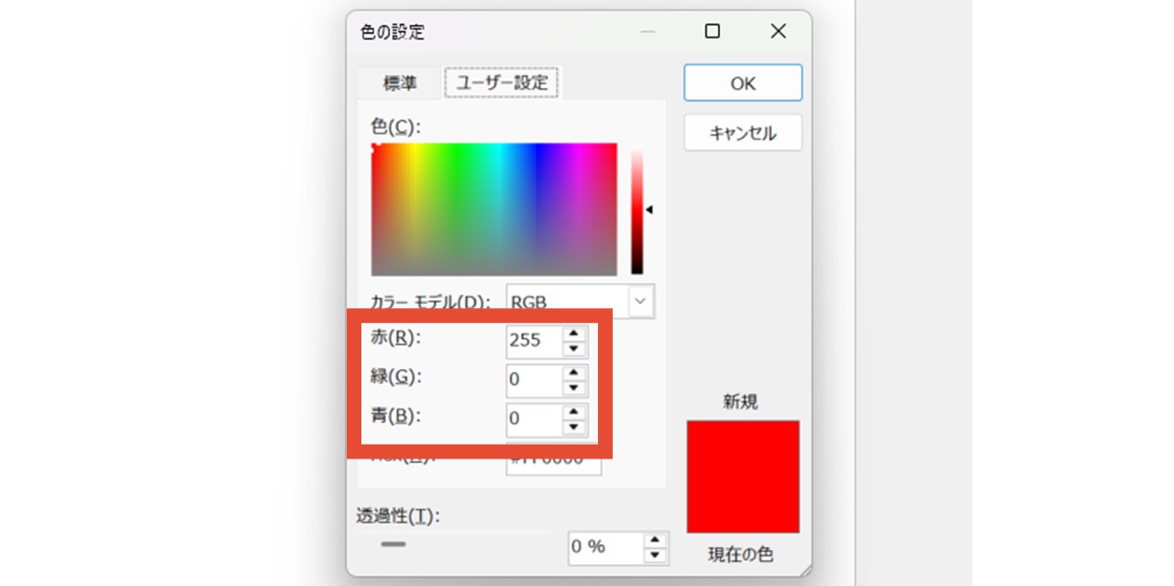Decrease the blue (青) value with down arrow
Image resolution: width=1174 pixels, height=586 pixels.
coord(574,426)
